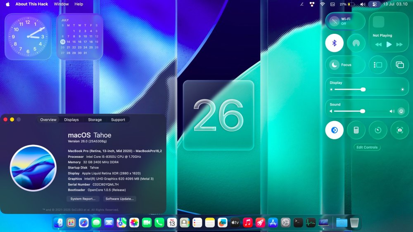Toggle Focus mode in Control Center

click(345, 65)
